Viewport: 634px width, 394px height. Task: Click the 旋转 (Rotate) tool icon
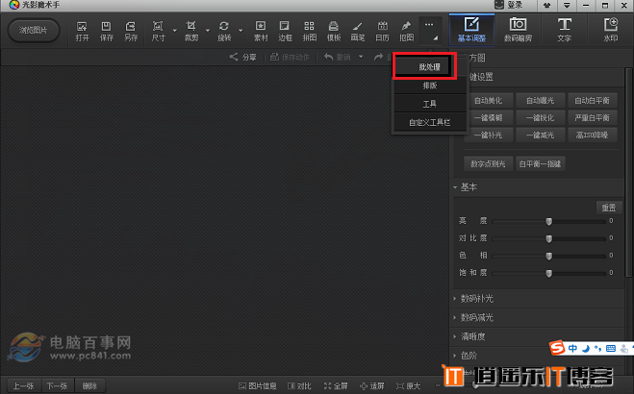pyautogui.click(x=223, y=29)
